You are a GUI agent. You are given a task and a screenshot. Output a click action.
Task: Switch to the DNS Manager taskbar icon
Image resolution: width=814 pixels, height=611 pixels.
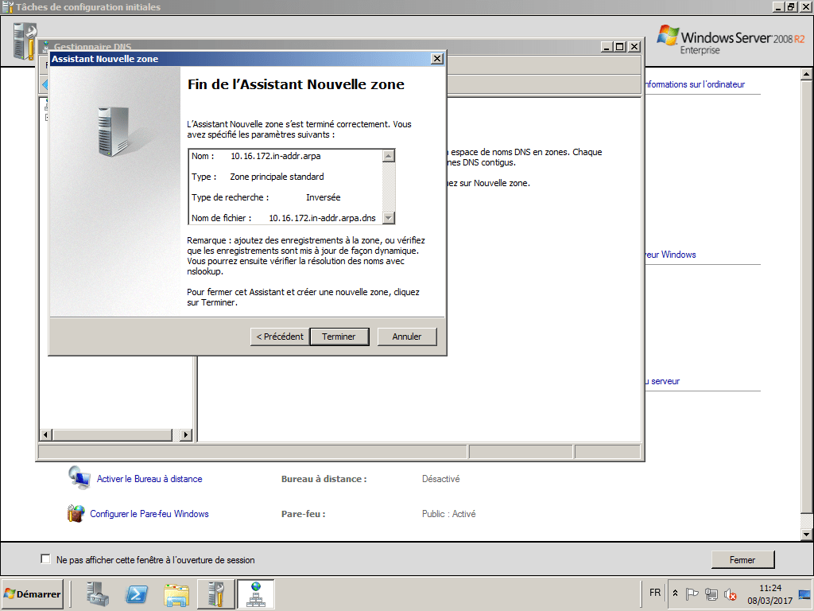[x=256, y=594]
